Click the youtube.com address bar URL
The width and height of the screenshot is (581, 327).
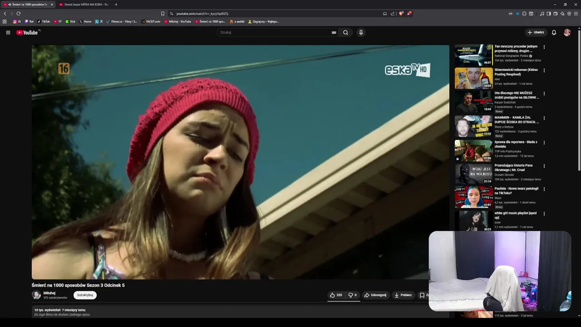pyautogui.click(x=202, y=14)
